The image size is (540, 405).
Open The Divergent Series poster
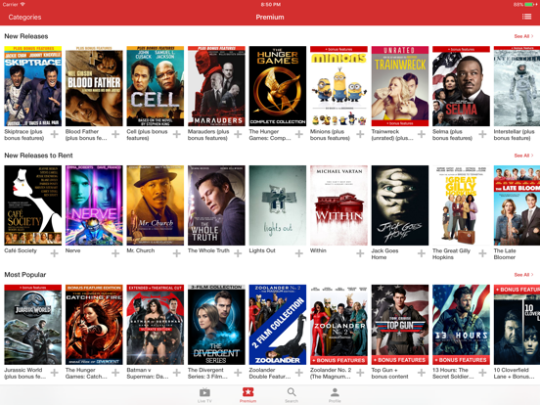tap(216, 325)
